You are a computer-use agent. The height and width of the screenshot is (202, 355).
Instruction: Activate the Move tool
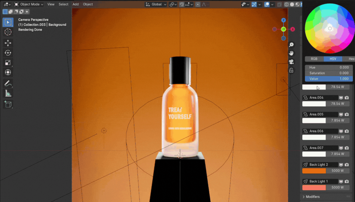(x=8, y=43)
